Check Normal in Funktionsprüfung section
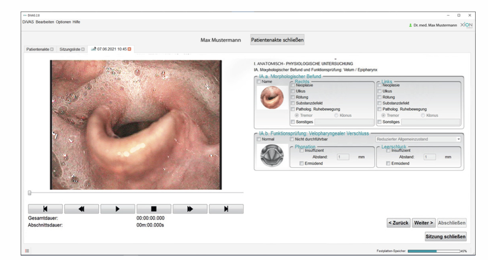 pyautogui.click(x=259, y=139)
